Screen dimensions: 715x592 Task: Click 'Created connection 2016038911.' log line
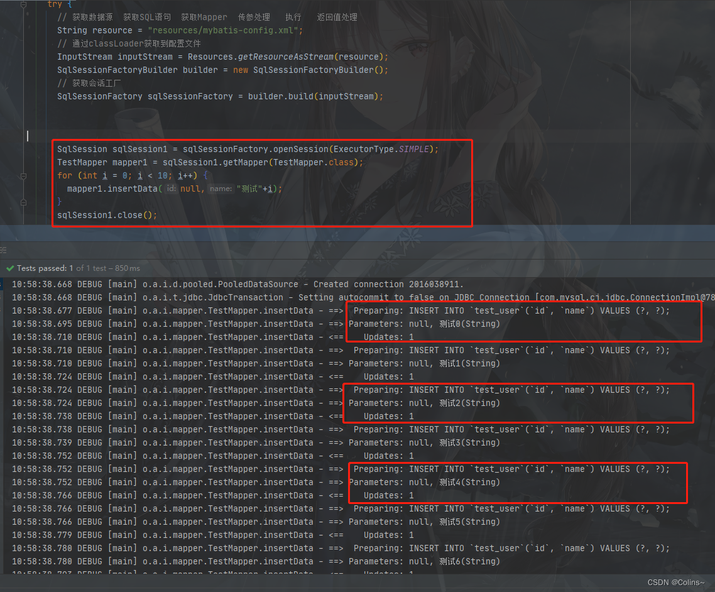click(237, 285)
